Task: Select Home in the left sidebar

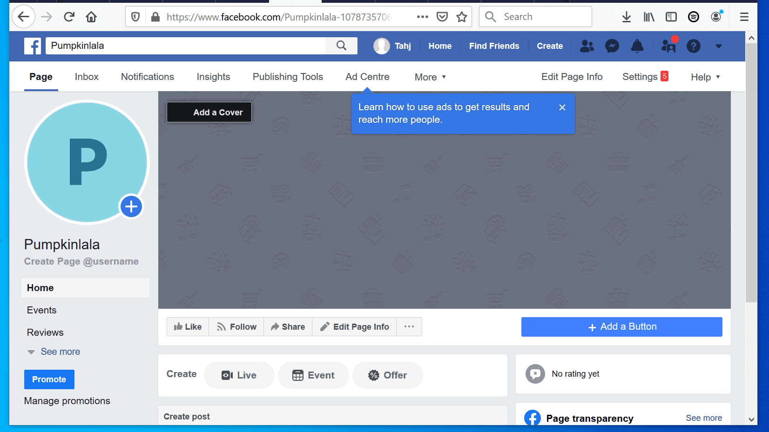Action: [x=86, y=288]
